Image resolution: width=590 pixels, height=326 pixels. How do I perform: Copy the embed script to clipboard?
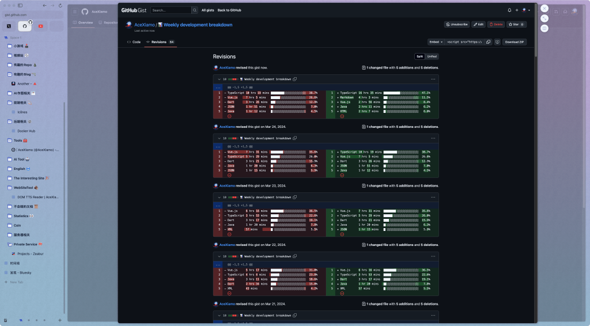(x=488, y=42)
